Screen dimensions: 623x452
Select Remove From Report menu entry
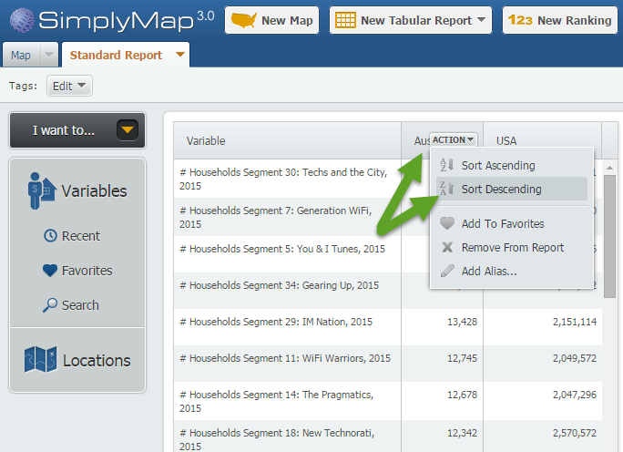[x=512, y=248]
